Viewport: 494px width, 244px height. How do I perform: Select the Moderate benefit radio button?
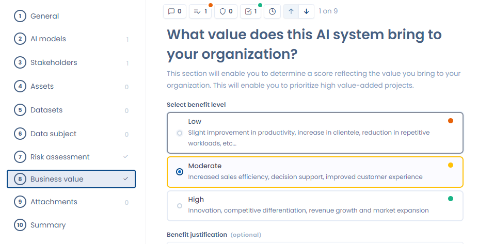coord(180,172)
